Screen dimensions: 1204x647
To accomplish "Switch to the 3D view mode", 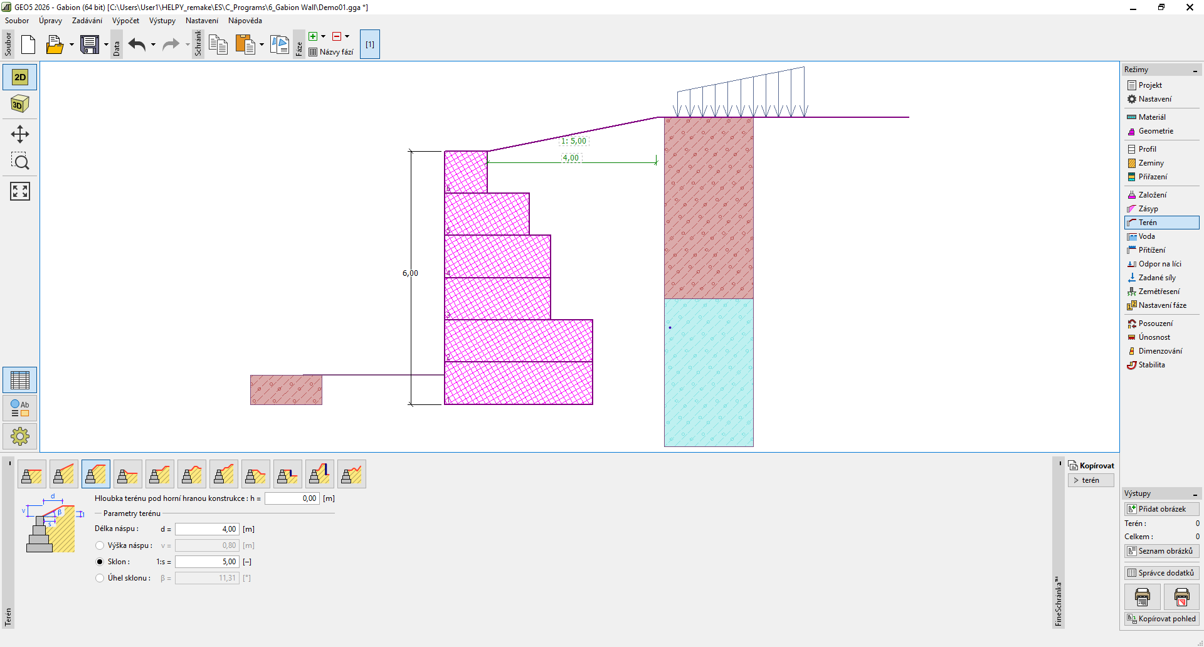I will (20, 104).
